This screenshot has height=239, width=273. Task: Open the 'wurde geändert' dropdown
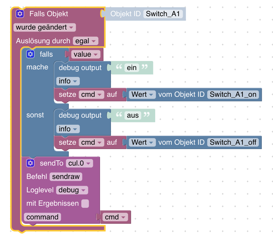pos(45,27)
